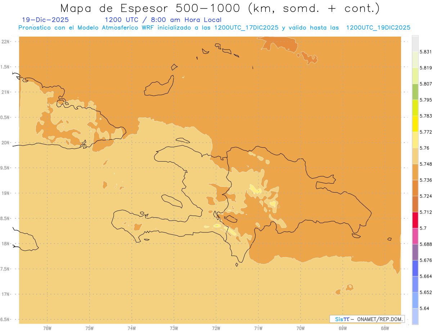Click the colorbar value 5.819
This screenshot has height=333, width=432.
(426, 68)
